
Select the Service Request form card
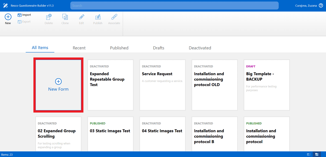tap(162, 85)
